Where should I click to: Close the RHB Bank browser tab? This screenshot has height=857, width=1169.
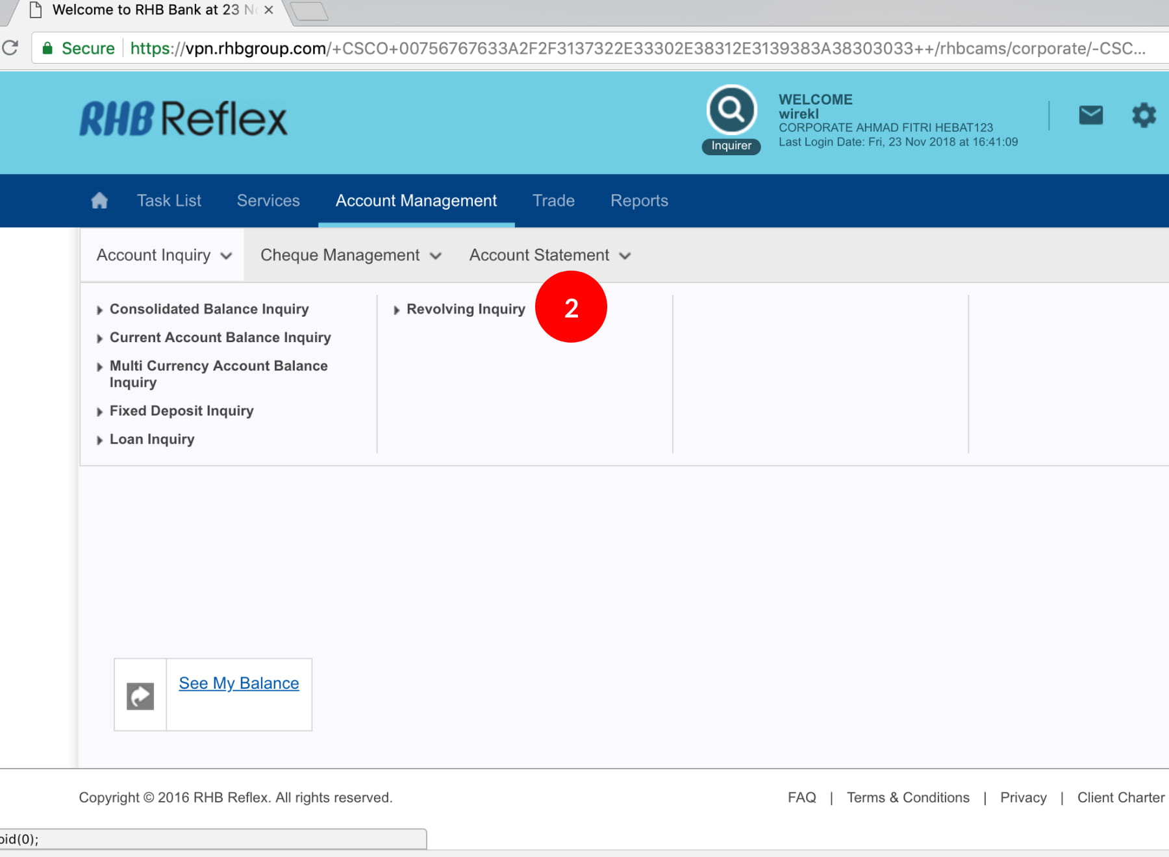point(269,10)
